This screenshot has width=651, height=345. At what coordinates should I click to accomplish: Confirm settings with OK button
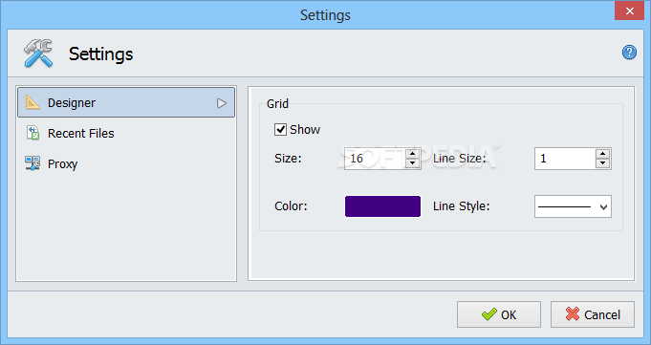pos(499,314)
